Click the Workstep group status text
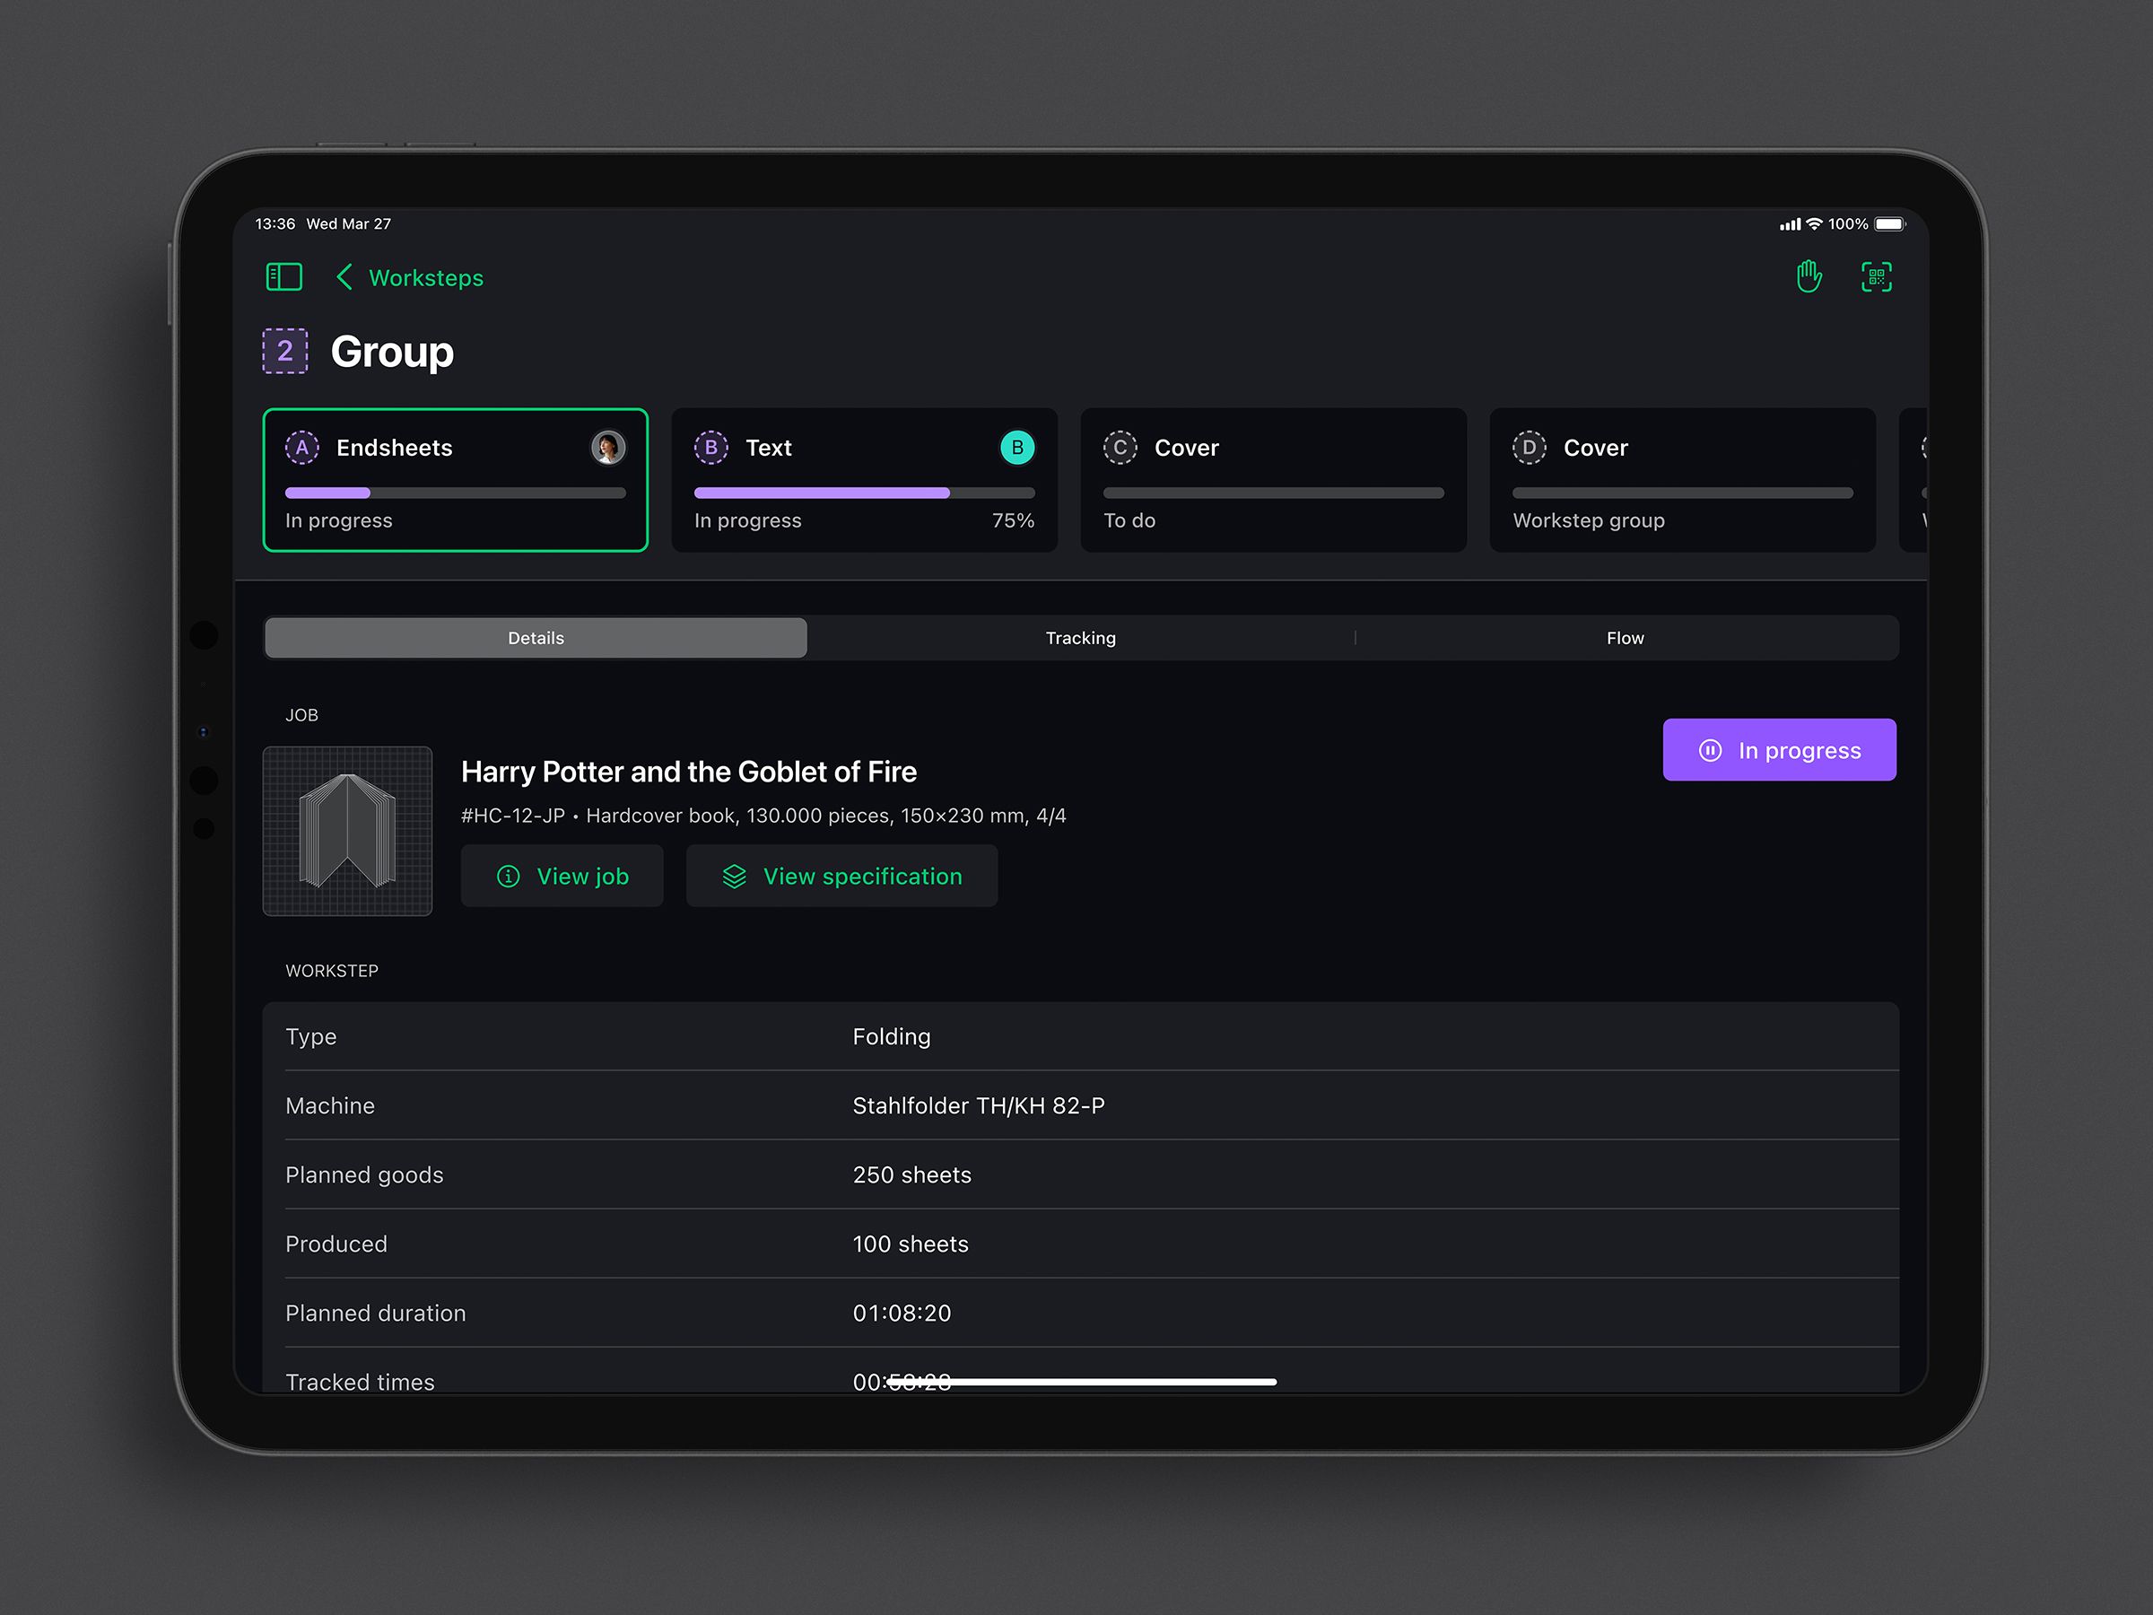The image size is (2153, 1615). click(x=1589, y=520)
